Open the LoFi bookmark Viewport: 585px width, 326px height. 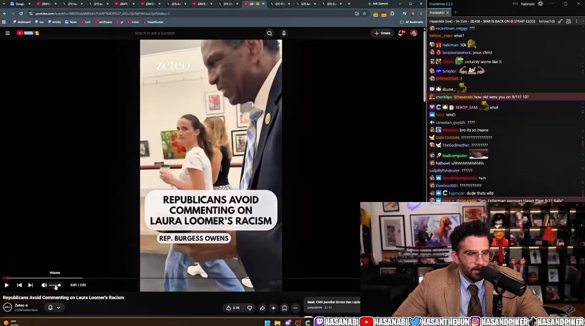(86, 22)
